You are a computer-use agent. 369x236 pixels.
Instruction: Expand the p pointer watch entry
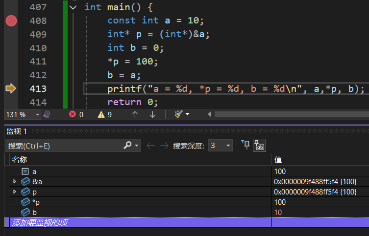14,192
